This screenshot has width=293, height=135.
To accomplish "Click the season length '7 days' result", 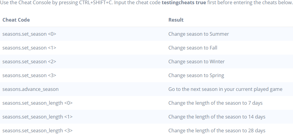I will point(215,103).
